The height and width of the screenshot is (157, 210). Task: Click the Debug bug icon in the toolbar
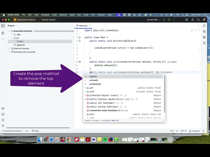[x=169, y=20]
